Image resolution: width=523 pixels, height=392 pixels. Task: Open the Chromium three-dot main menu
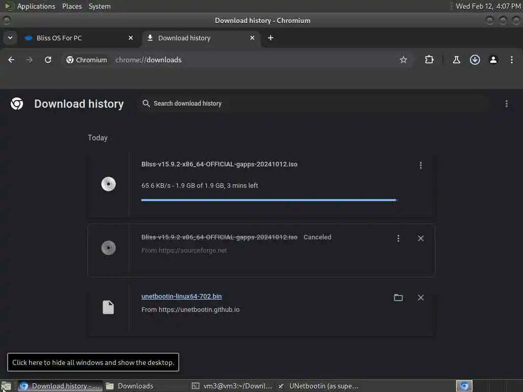pyautogui.click(x=512, y=60)
